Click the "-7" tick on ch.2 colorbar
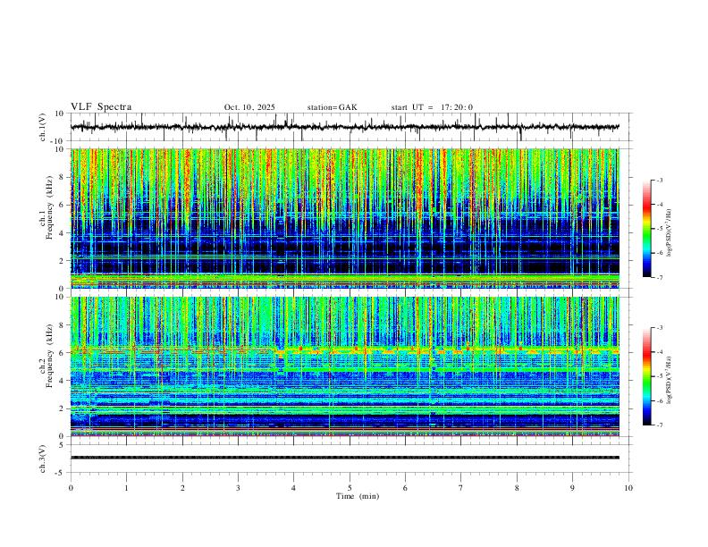708x547 pixels. (x=660, y=425)
